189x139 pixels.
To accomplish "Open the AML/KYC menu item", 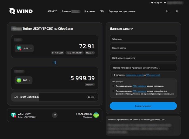I will (52, 11).
